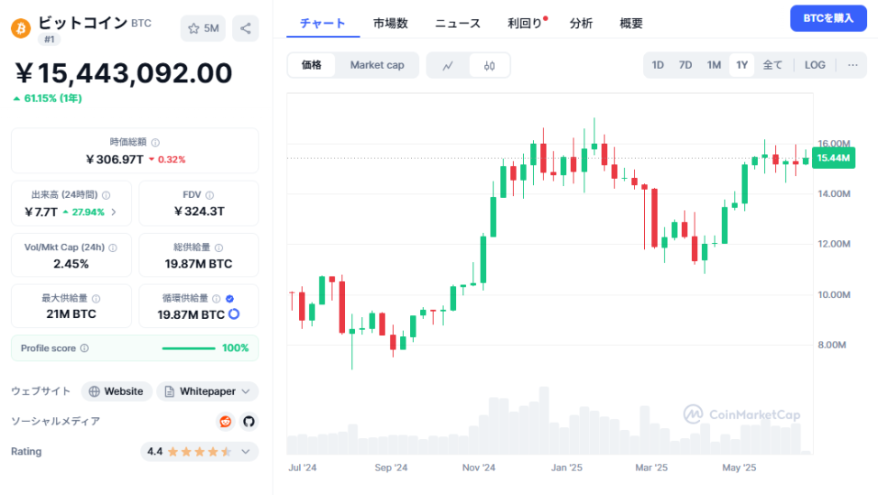The width and height of the screenshot is (878, 495).
Task: Click info icon next to Vol/Mkt Cap (24h)
Action: pos(113,247)
